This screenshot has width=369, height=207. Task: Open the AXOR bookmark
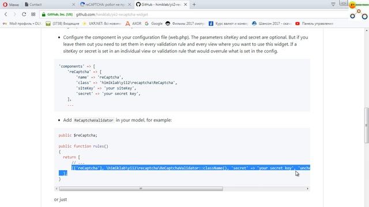(133, 24)
